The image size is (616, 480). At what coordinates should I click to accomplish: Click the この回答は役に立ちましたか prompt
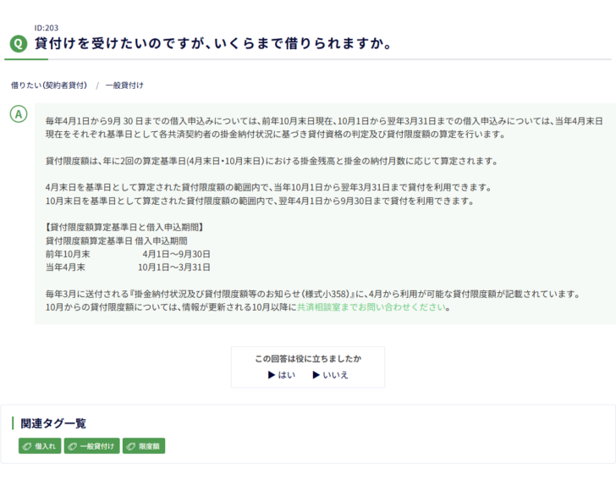[x=308, y=359]
